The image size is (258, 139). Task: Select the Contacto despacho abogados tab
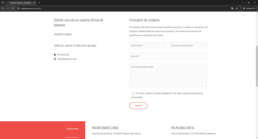click(x=21, y=3)
